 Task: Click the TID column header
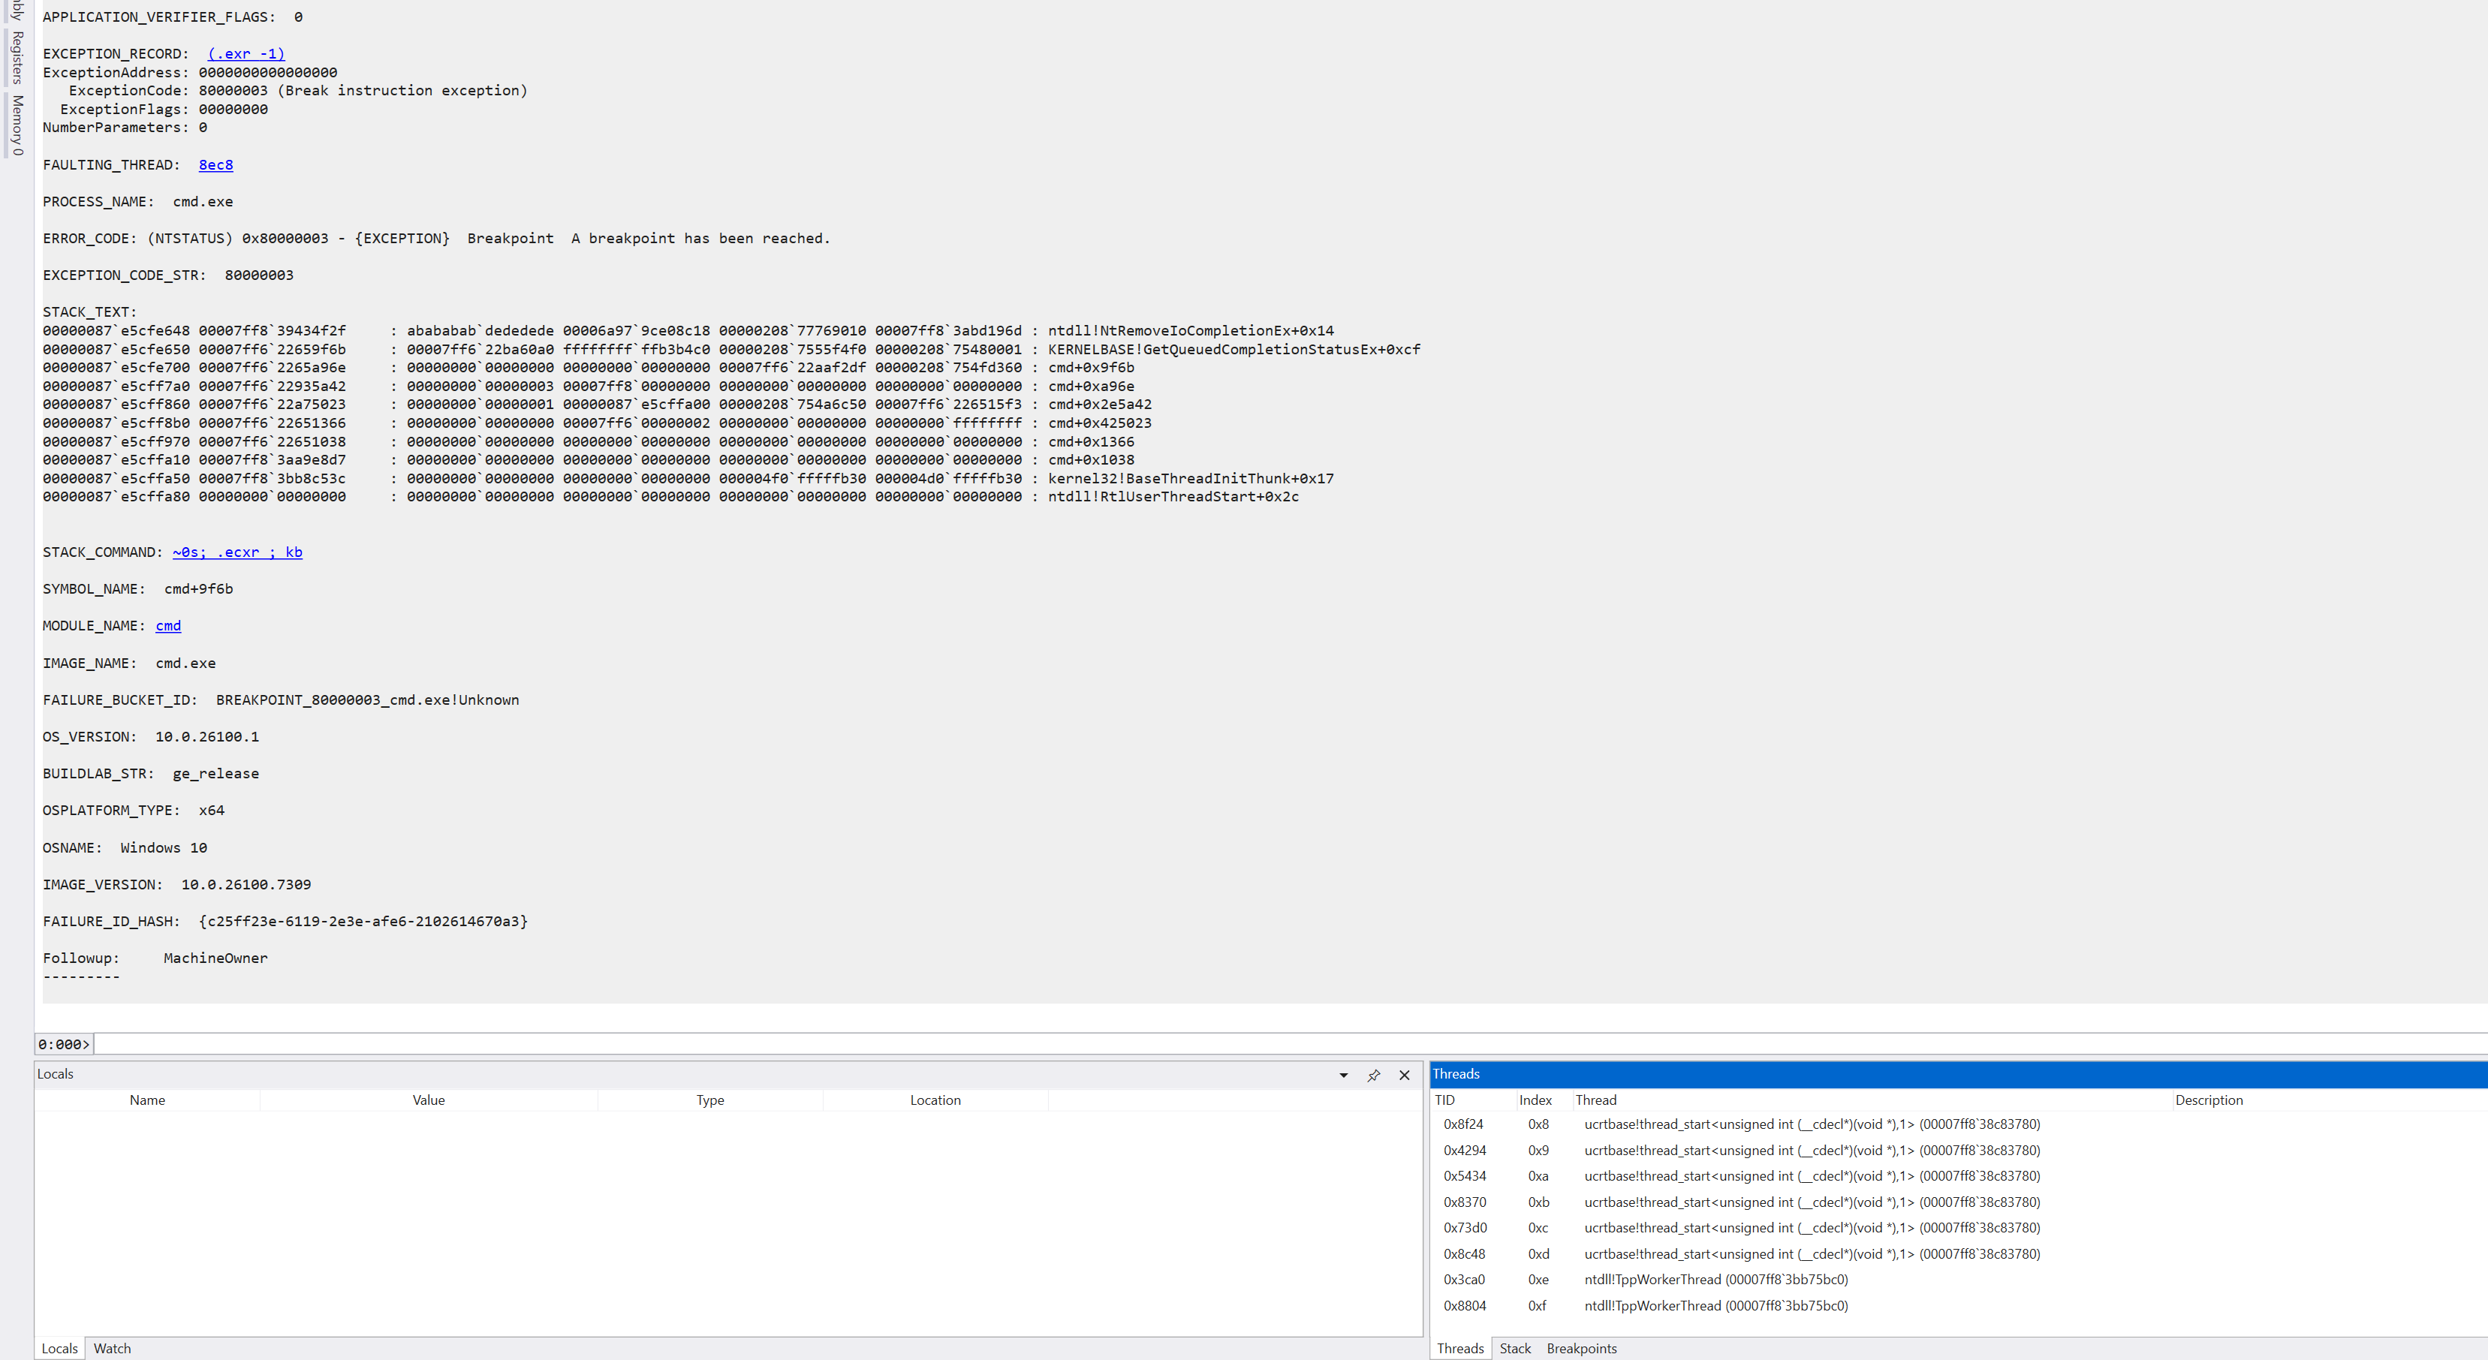click(x=1445, y=1100)
